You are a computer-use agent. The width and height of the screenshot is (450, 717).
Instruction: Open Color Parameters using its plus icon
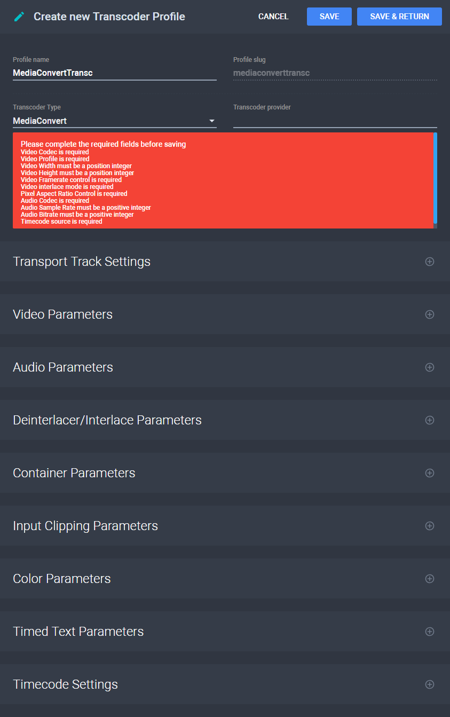pos(430,578)
